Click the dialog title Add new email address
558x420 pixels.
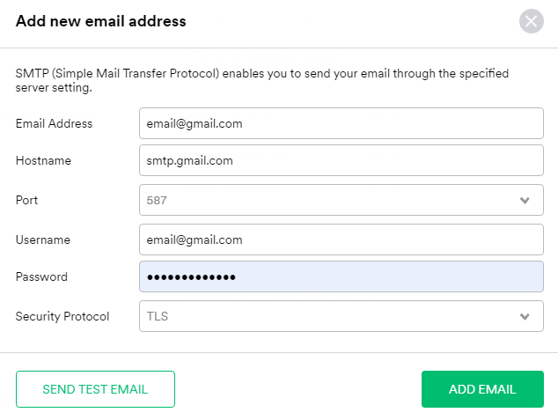click(x=100, y=21)
